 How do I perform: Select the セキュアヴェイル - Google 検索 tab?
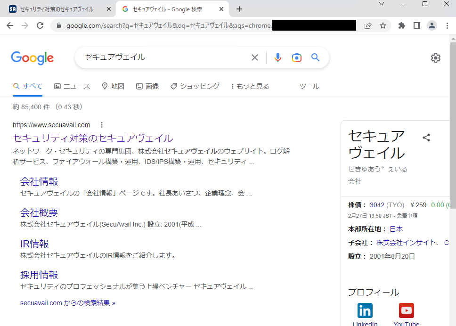point(173,9)
